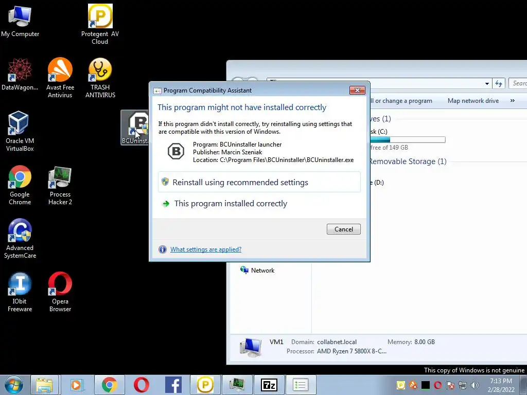The height and width of the screenshot is (395, 527).
Task: Click the VM1 computer icon in details pane
Action: (251, 347)
